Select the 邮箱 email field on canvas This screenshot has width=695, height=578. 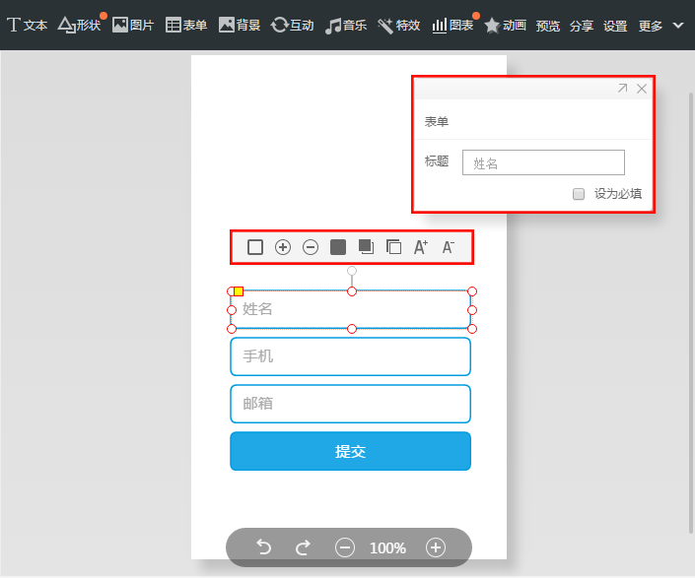350,404
